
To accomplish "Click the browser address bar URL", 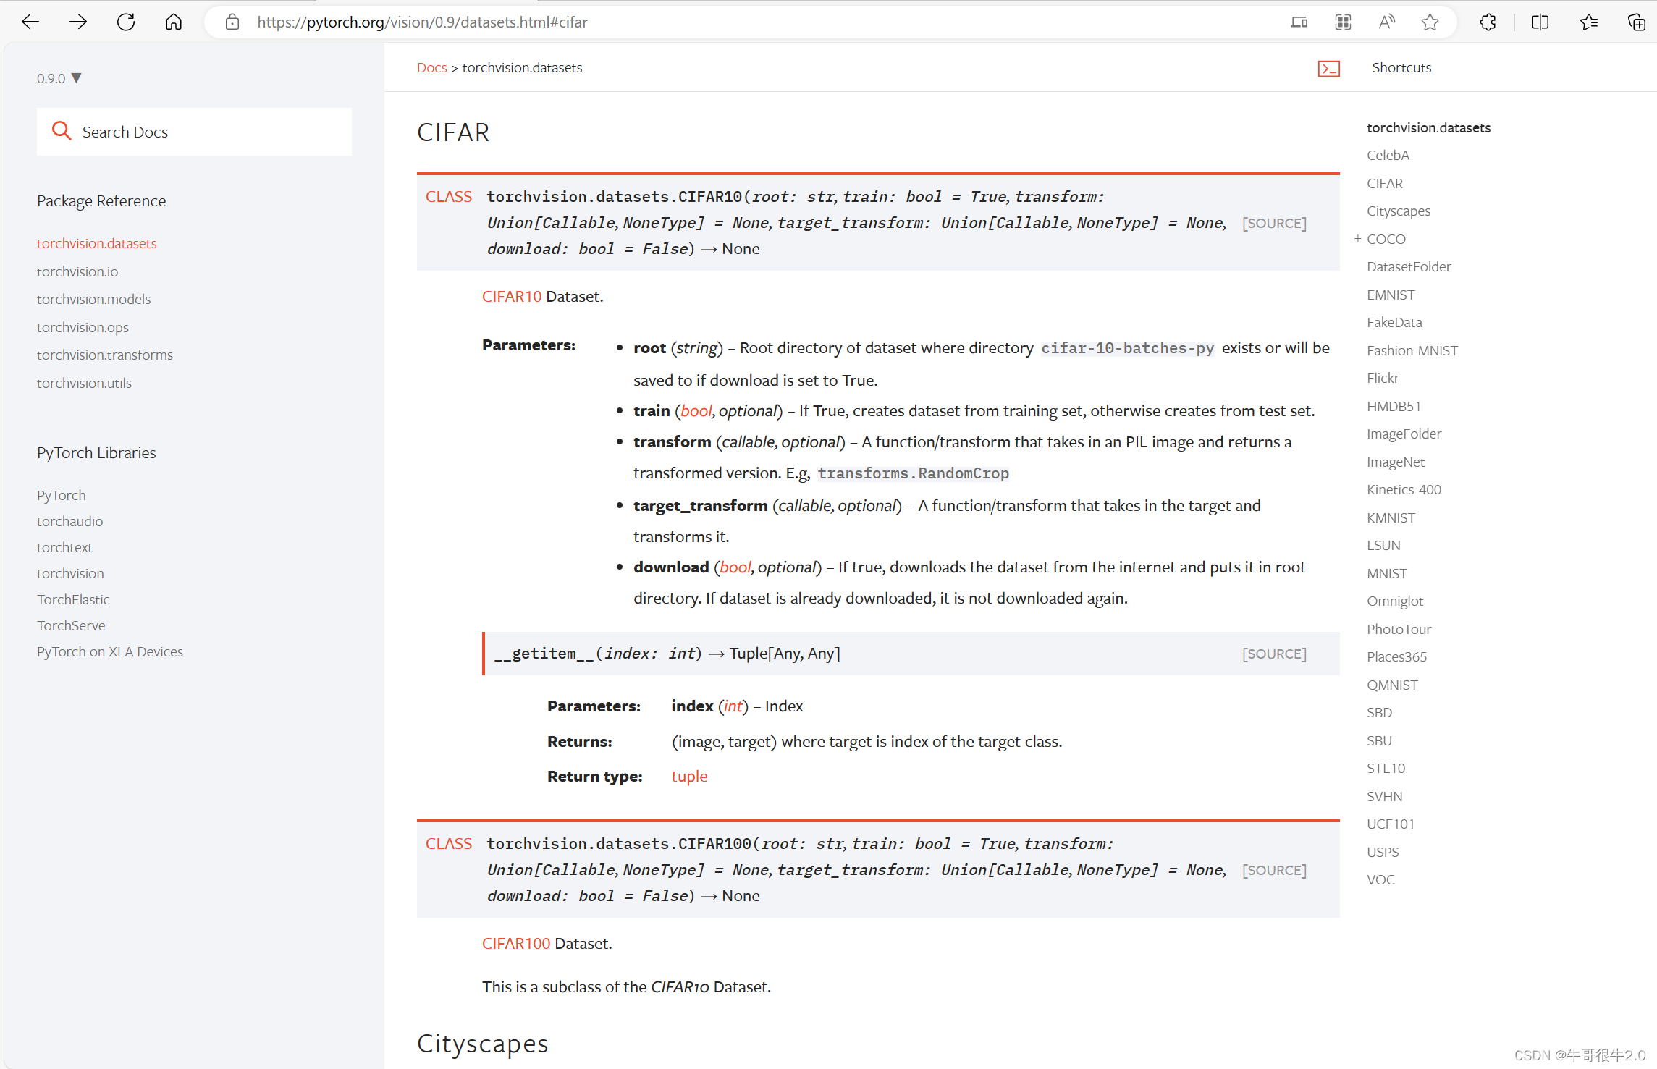I will (x=422, y=22).
